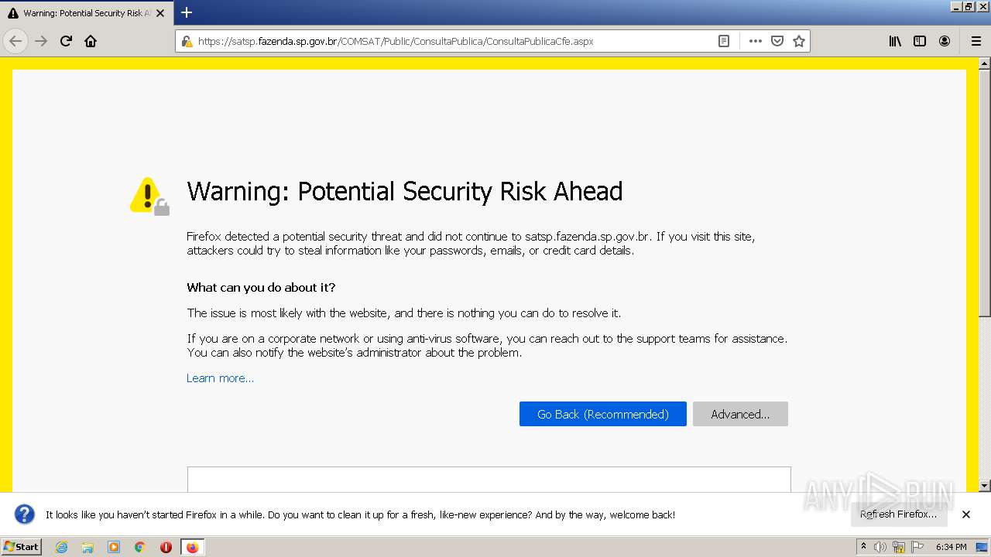Expand the Advanced... security options

point(740,414)
